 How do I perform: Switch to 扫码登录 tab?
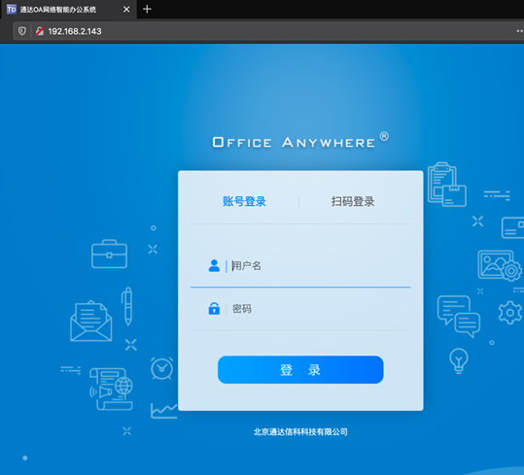(x=353, y=201)
